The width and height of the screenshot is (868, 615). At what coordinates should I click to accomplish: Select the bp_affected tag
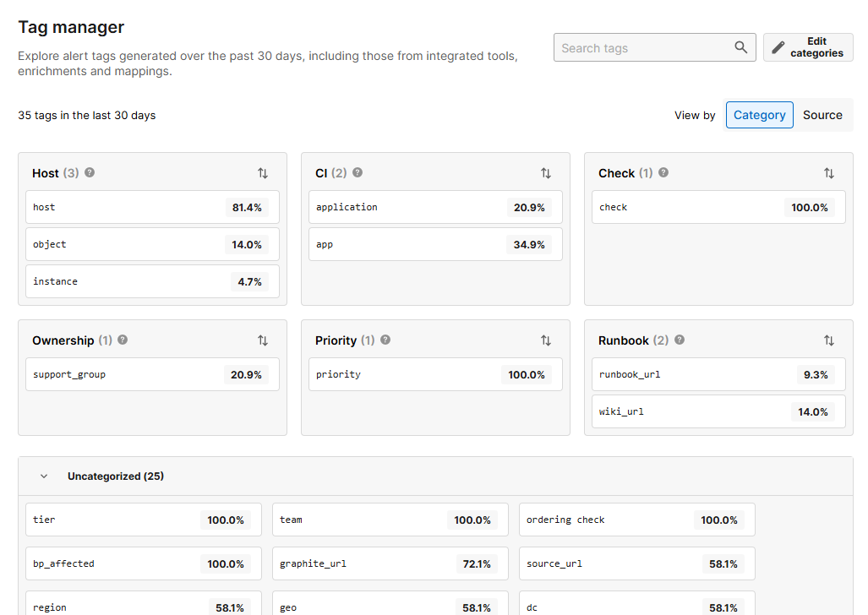(143, 563)
